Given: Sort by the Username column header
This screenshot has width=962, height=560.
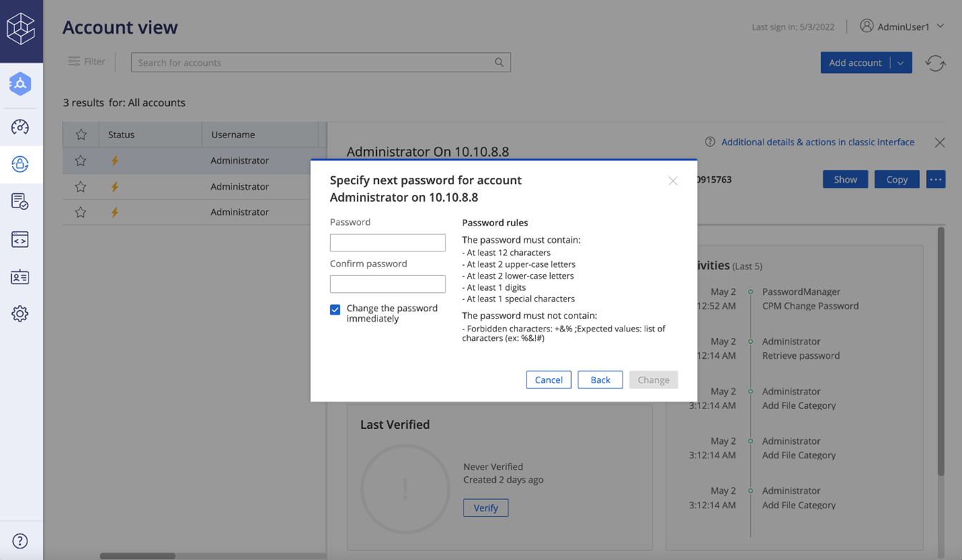Looking at the screenshot, I should pos(233,135).
